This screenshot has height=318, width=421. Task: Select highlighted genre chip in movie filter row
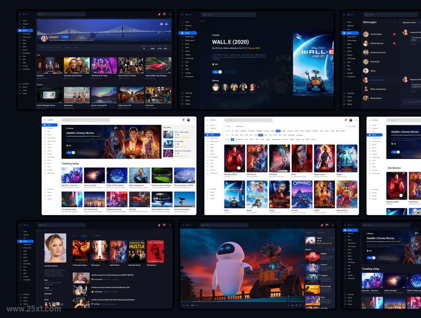278,131
